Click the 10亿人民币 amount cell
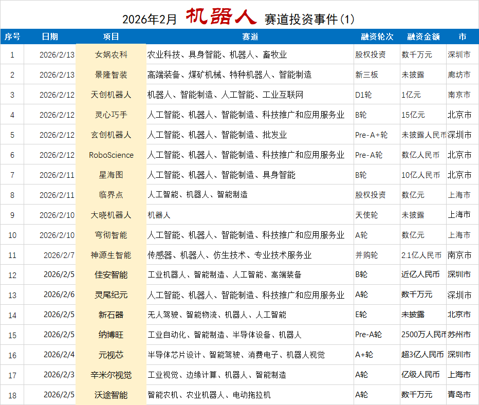This screenshot has width=479, height=405. [423, 175]
